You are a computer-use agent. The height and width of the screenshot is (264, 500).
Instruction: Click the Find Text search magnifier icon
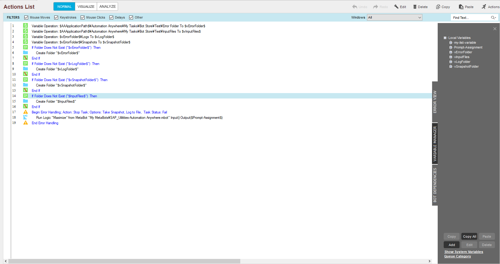click(493, 18)
